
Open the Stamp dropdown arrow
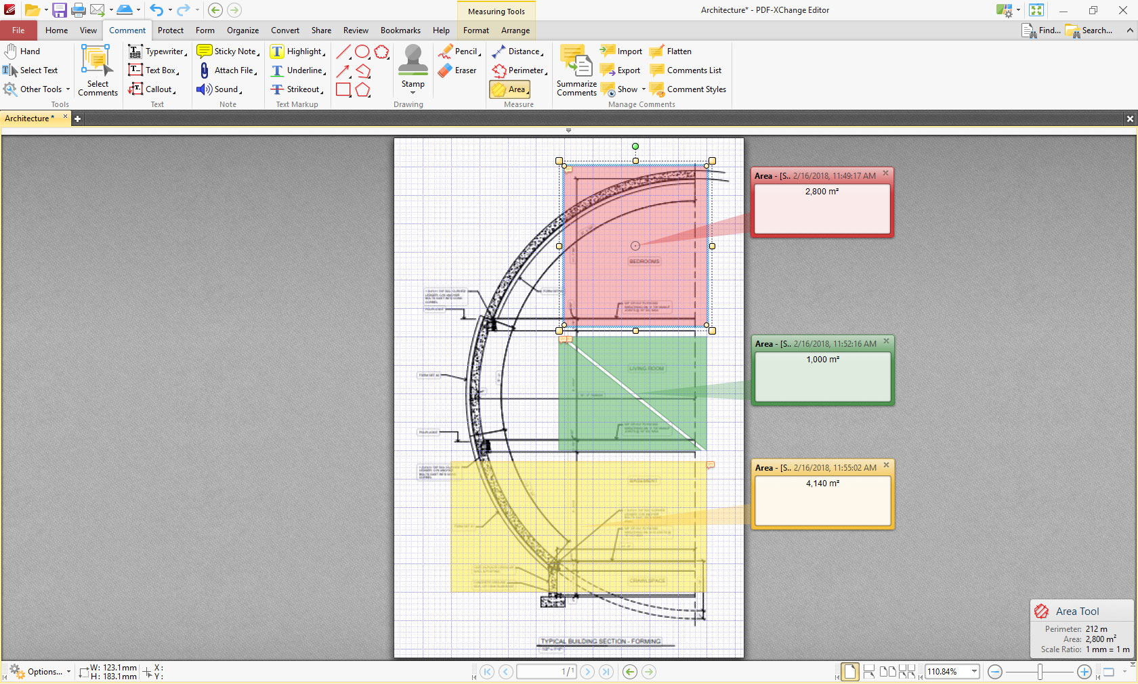point(413,93)
